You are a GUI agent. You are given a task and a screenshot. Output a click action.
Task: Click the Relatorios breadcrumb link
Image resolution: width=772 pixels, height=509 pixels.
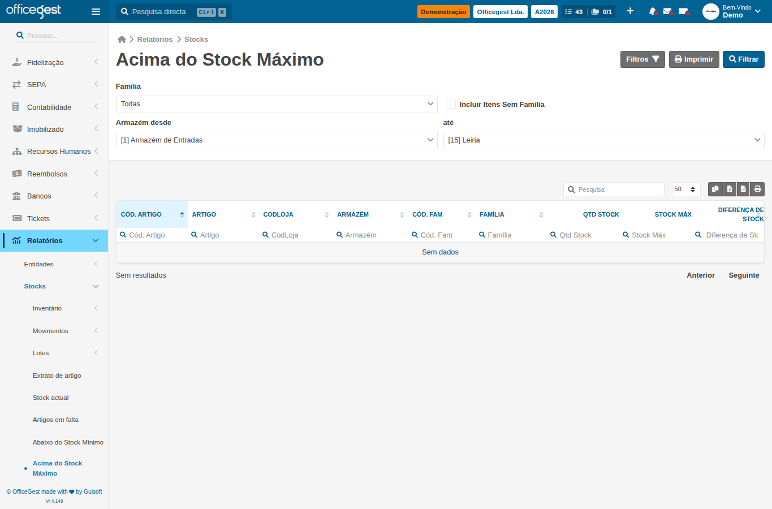(x=155, y=39)
